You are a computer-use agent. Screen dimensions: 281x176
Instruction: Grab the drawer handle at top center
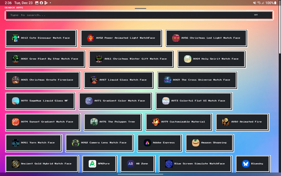tap(140, 9)
